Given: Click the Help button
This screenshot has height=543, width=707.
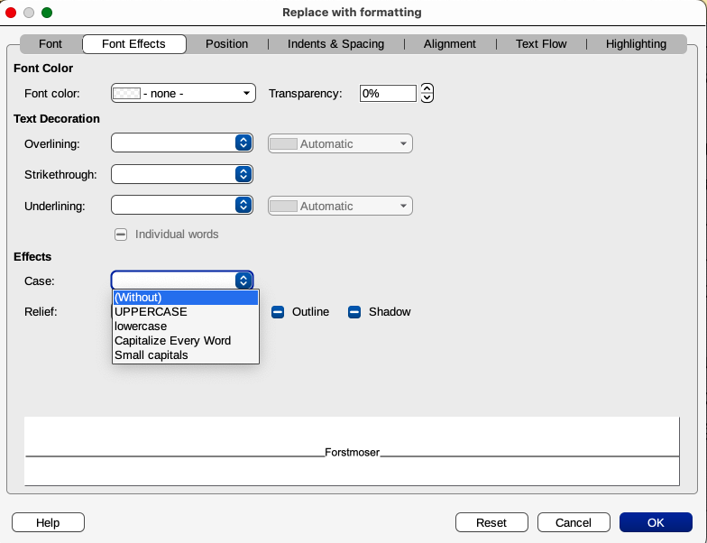Looking at the screenshot, I should click(x=48, y=522).
